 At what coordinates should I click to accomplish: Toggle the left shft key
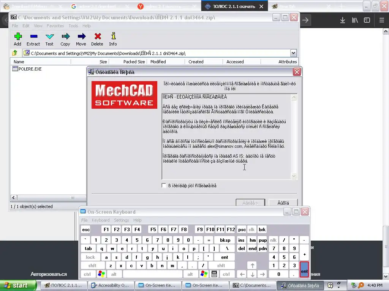coord(92,266)
